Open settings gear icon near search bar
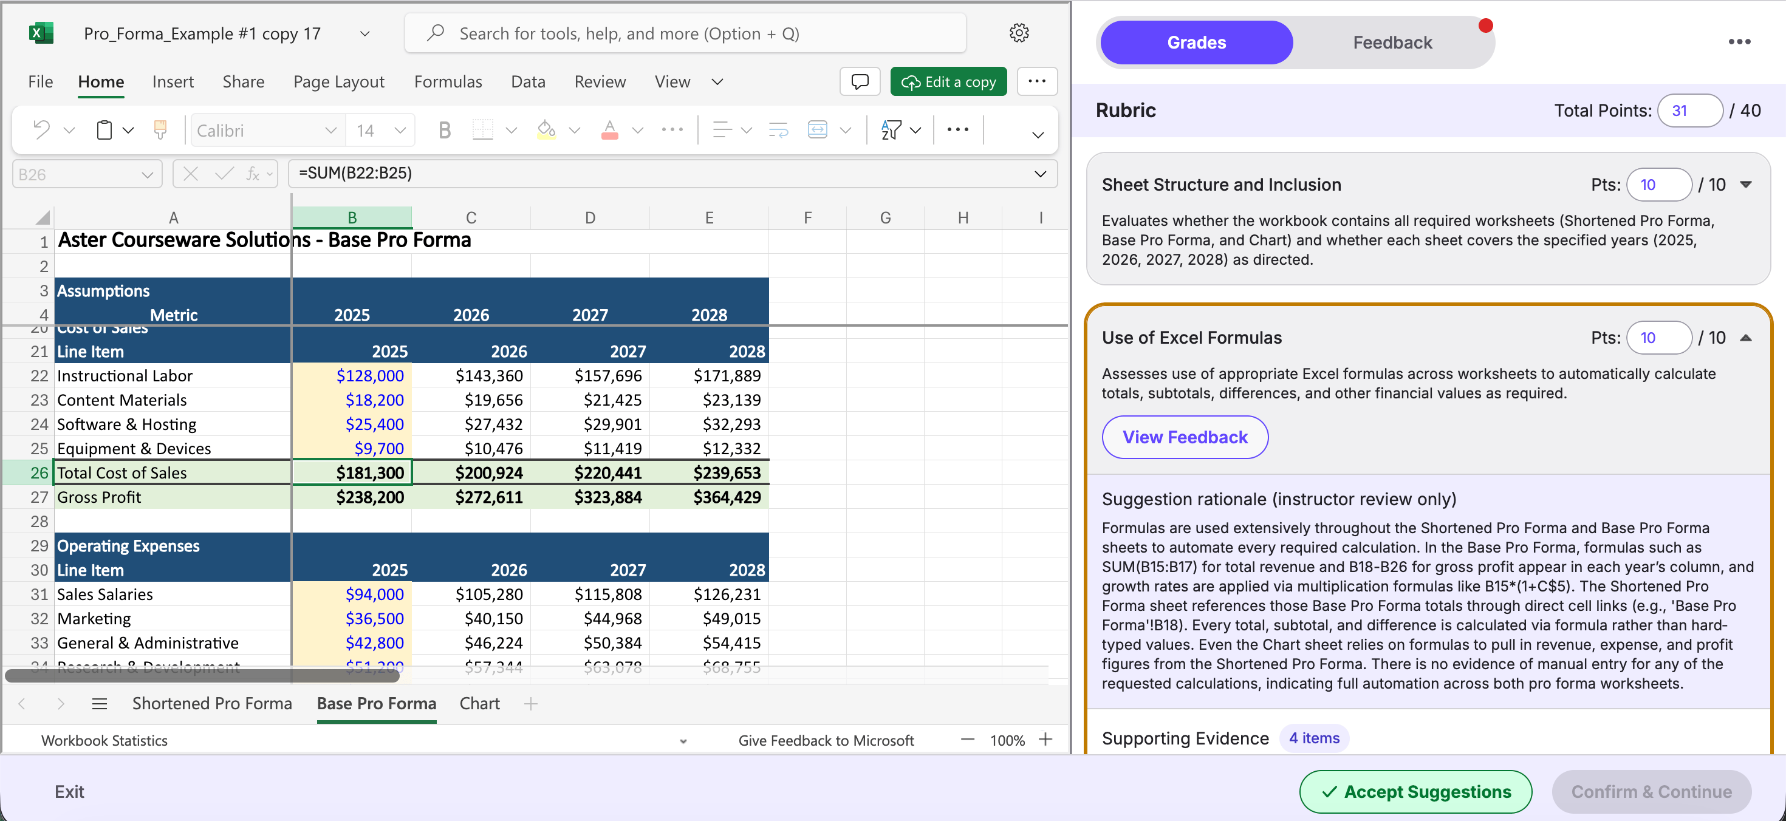 pyautogui.click(x=1019, y=33)
